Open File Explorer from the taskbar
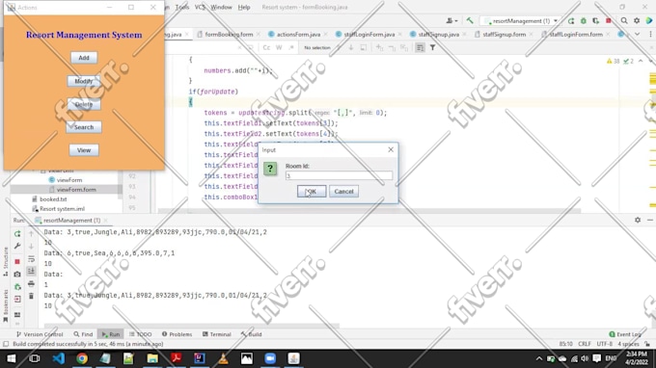Image resolution: width=656 pixels, height=368 pixels. 152,358
